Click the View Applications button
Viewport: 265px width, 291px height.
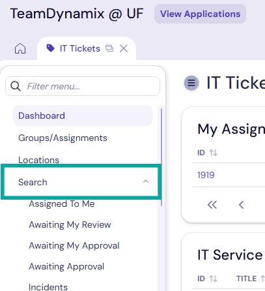pos(200,14)
